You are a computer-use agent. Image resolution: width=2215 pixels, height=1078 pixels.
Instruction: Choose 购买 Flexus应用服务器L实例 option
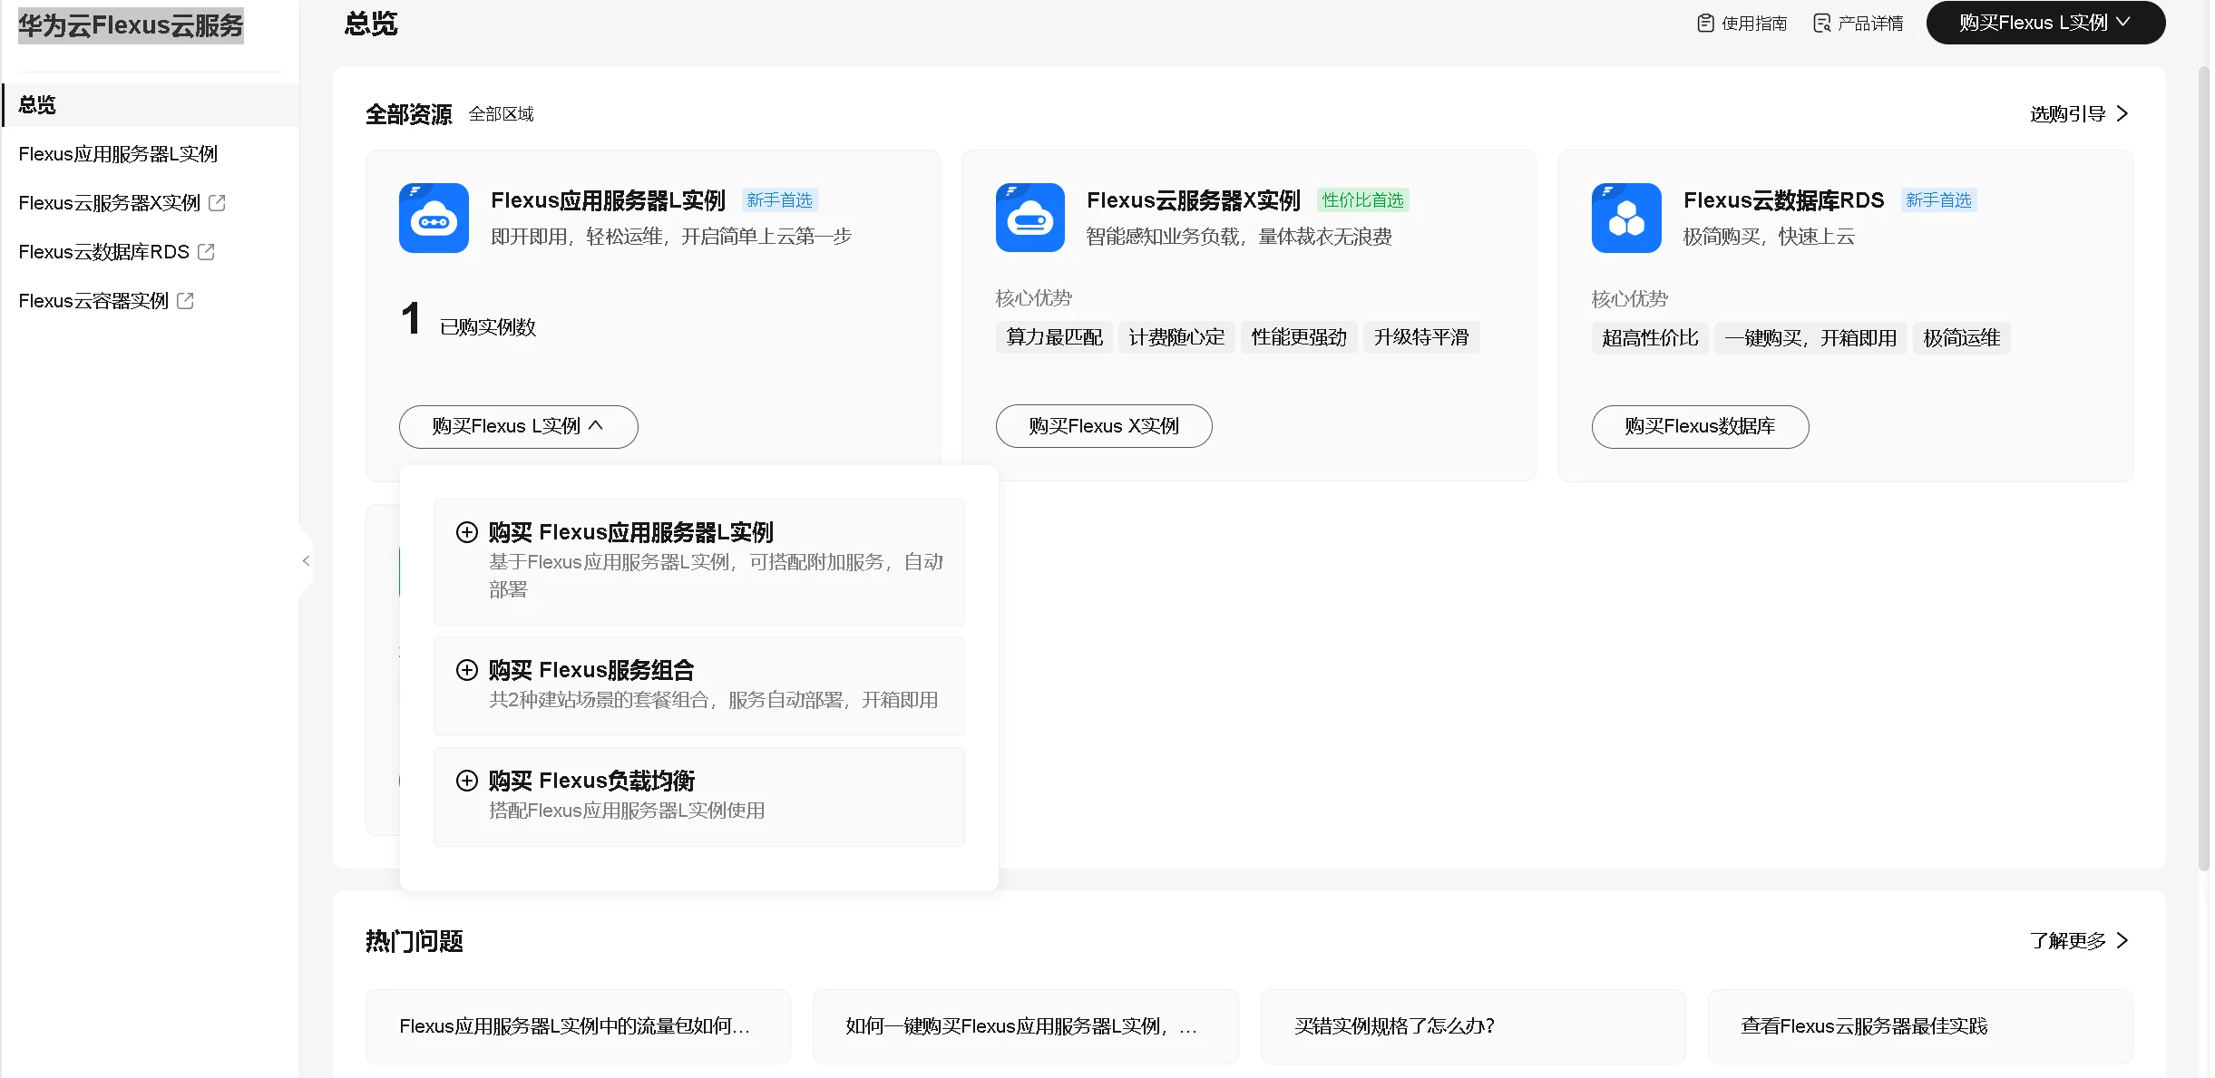[698, 562]
